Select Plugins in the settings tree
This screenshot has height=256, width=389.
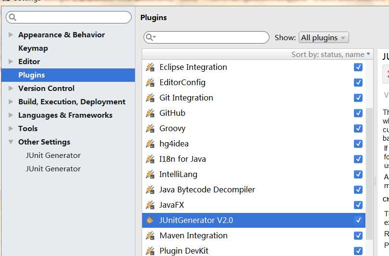pos(68,75)
